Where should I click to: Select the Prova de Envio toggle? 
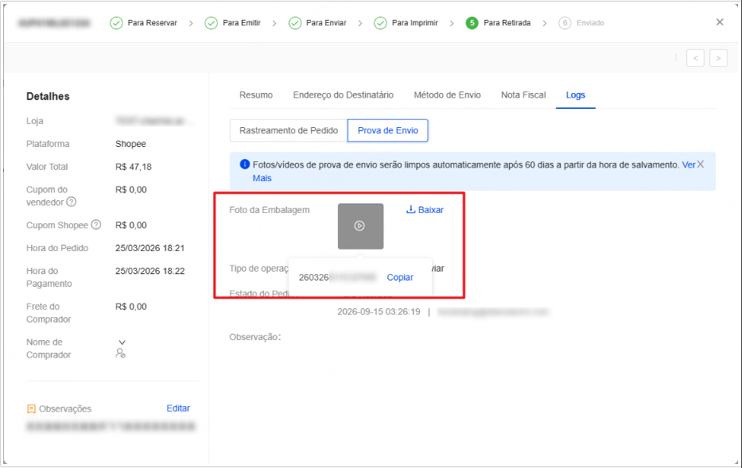(388, 130)
